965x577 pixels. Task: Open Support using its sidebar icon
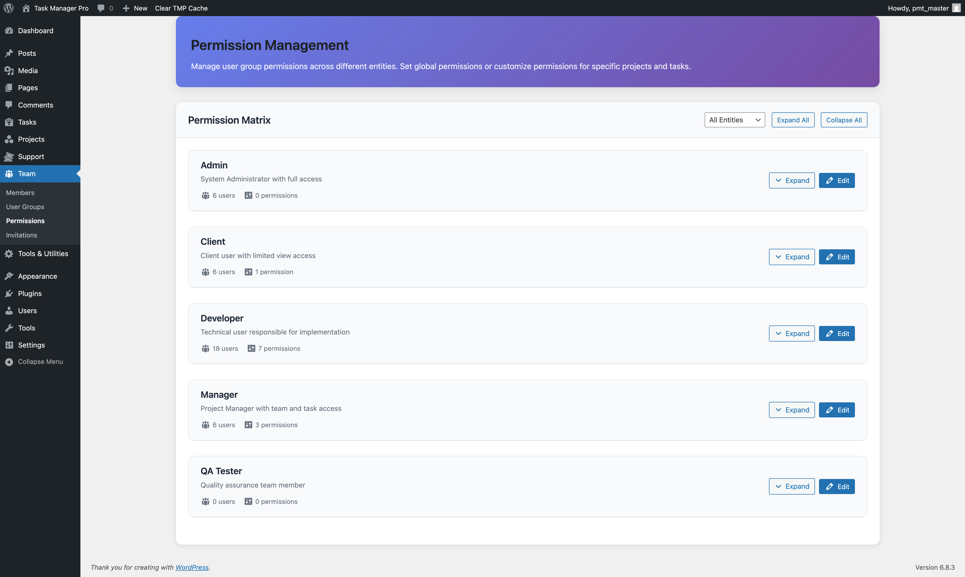(x=9, y=156)
